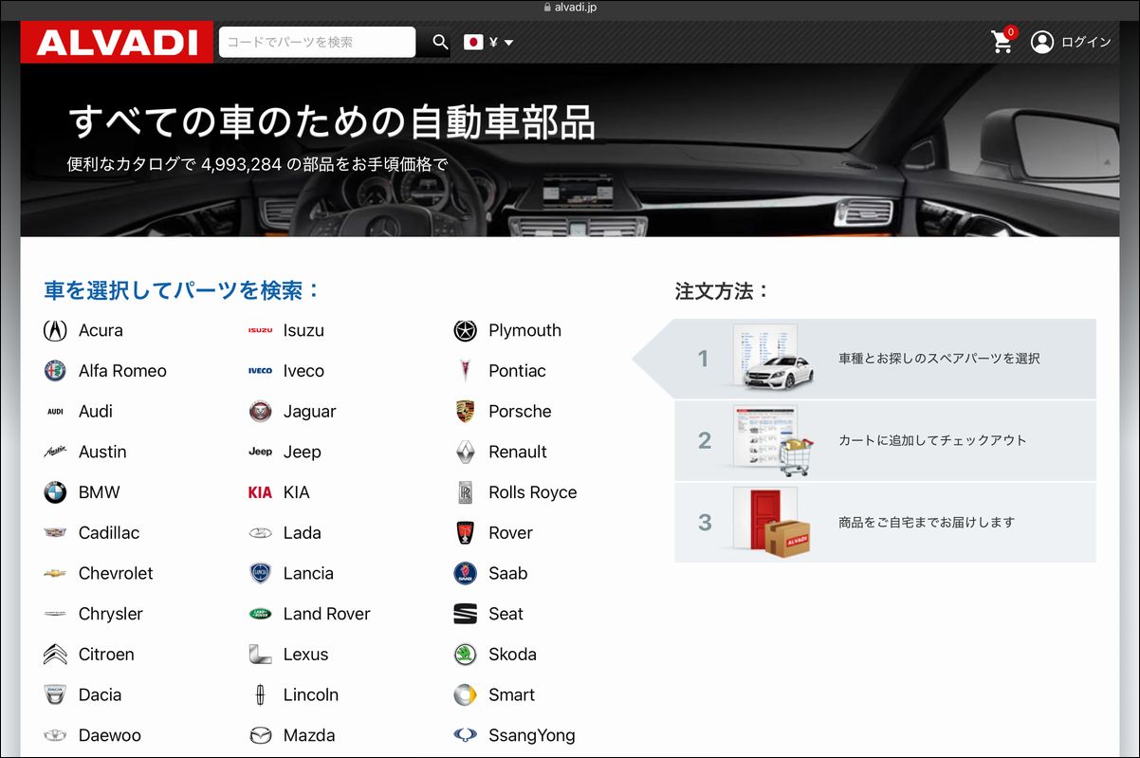Click the Seat logo icon
1140x758 pixels.
tap(465, 614)
